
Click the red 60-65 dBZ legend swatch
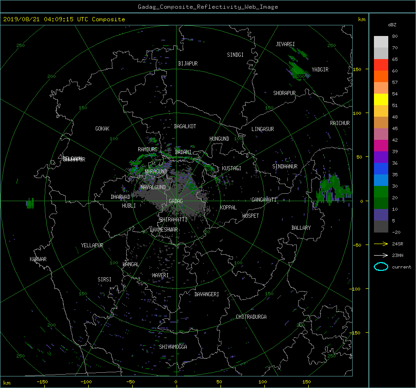(x=381, y=65)
